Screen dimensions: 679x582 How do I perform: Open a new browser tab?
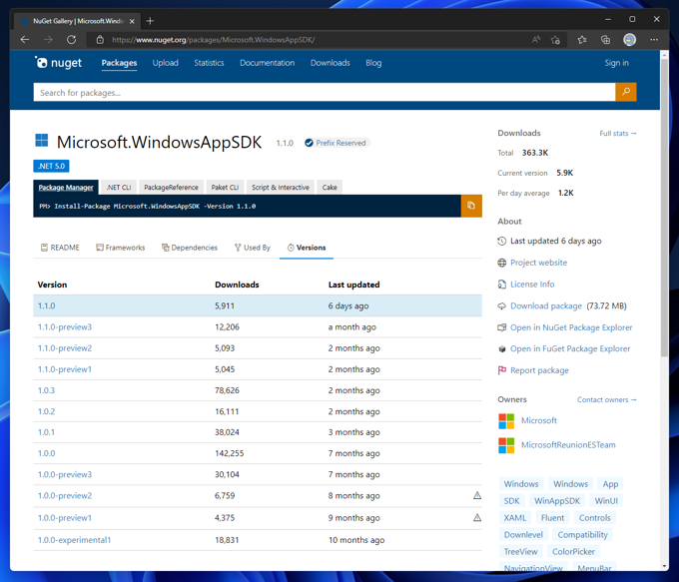click(x=150, y=21)
